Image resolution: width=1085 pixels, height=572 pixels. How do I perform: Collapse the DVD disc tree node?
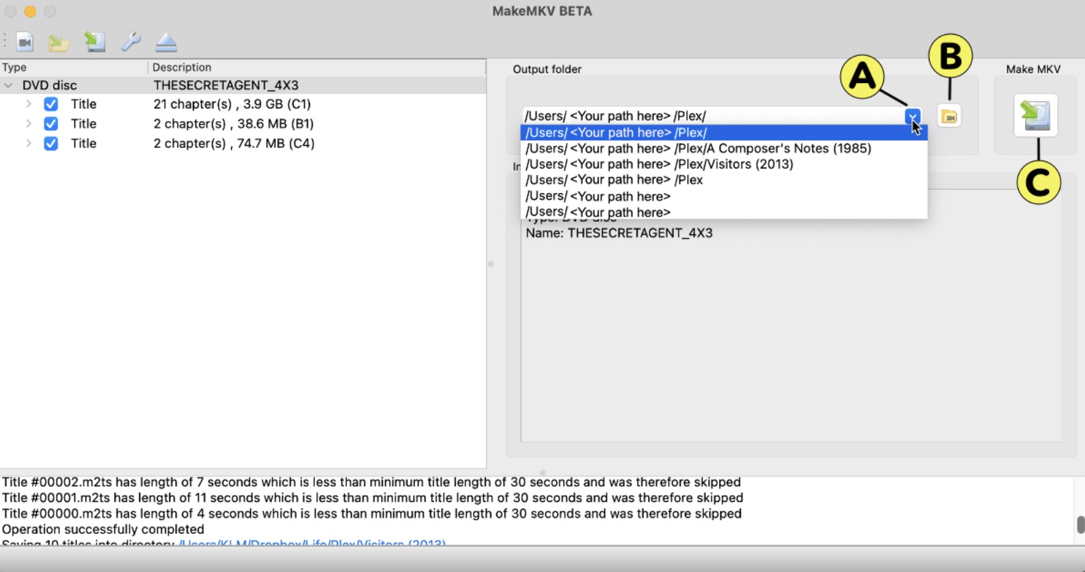point(8,86)
